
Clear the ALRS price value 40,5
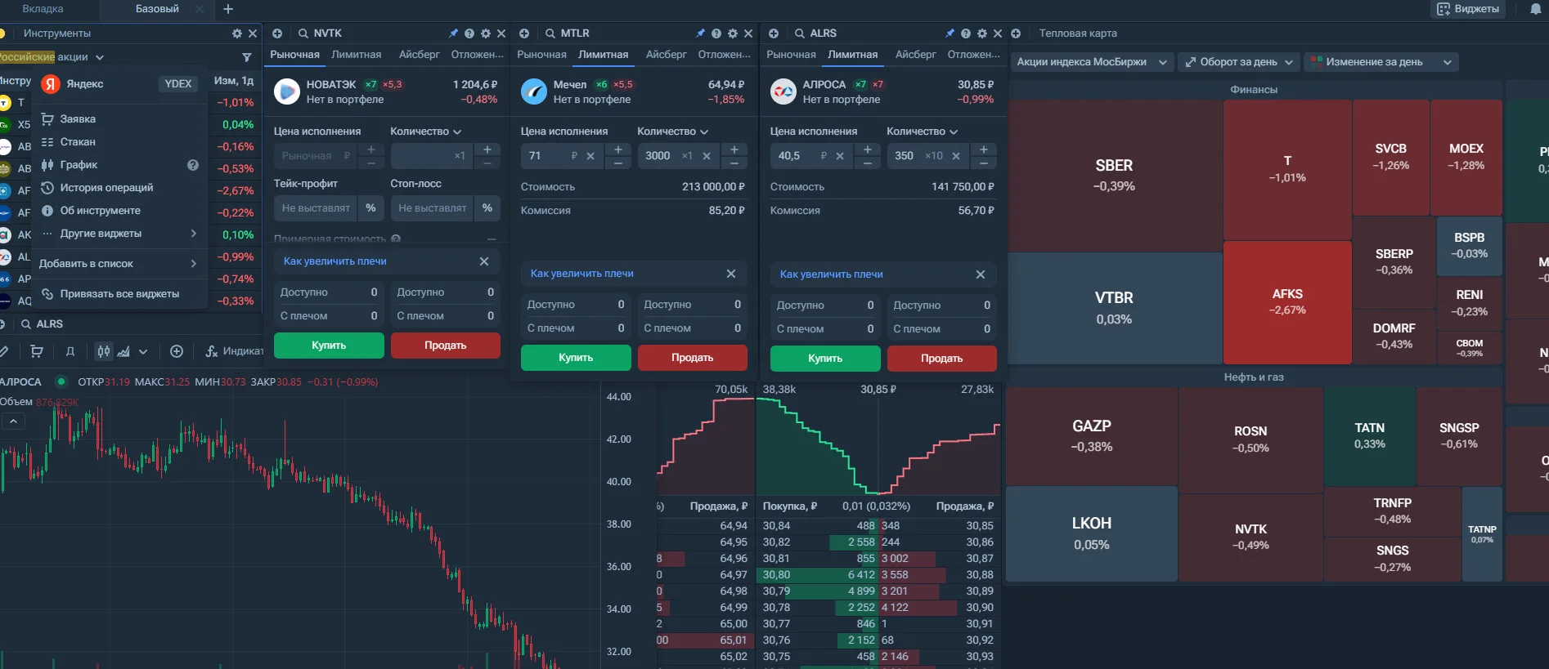click(x=840, y=156)
